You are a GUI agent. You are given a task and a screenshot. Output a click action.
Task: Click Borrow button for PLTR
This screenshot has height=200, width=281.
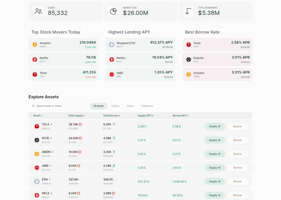238,140
